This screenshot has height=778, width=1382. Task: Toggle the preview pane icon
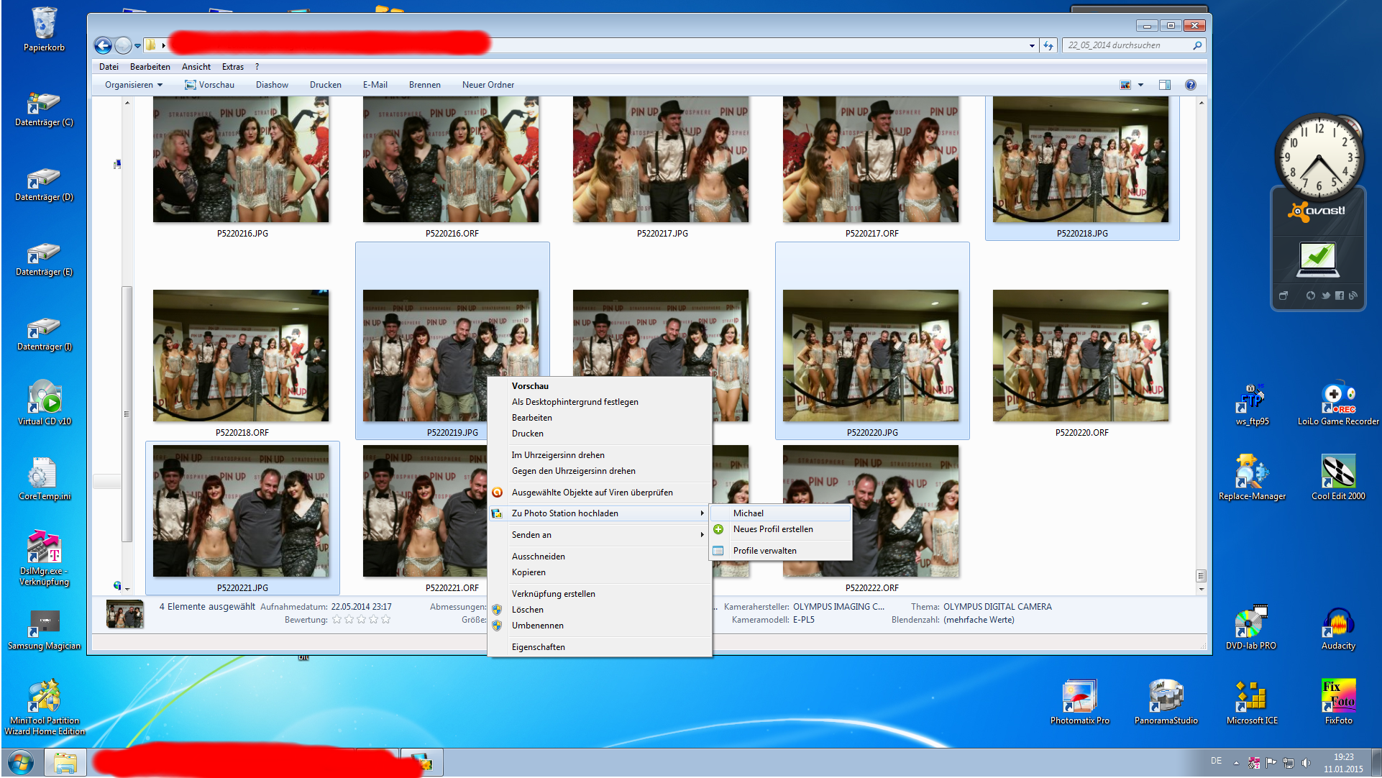(x=1165, y=85)
